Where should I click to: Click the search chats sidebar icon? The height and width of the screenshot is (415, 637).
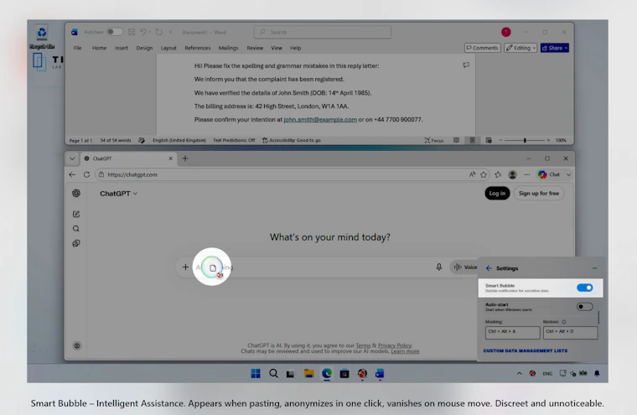(x=76, y=228)
